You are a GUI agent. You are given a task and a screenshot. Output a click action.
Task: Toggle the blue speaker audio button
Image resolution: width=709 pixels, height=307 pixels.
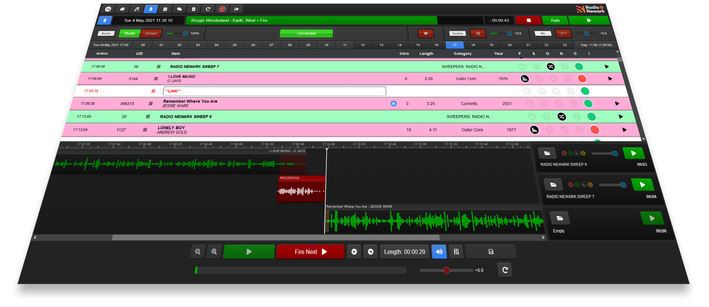click(x=439, y=252)
